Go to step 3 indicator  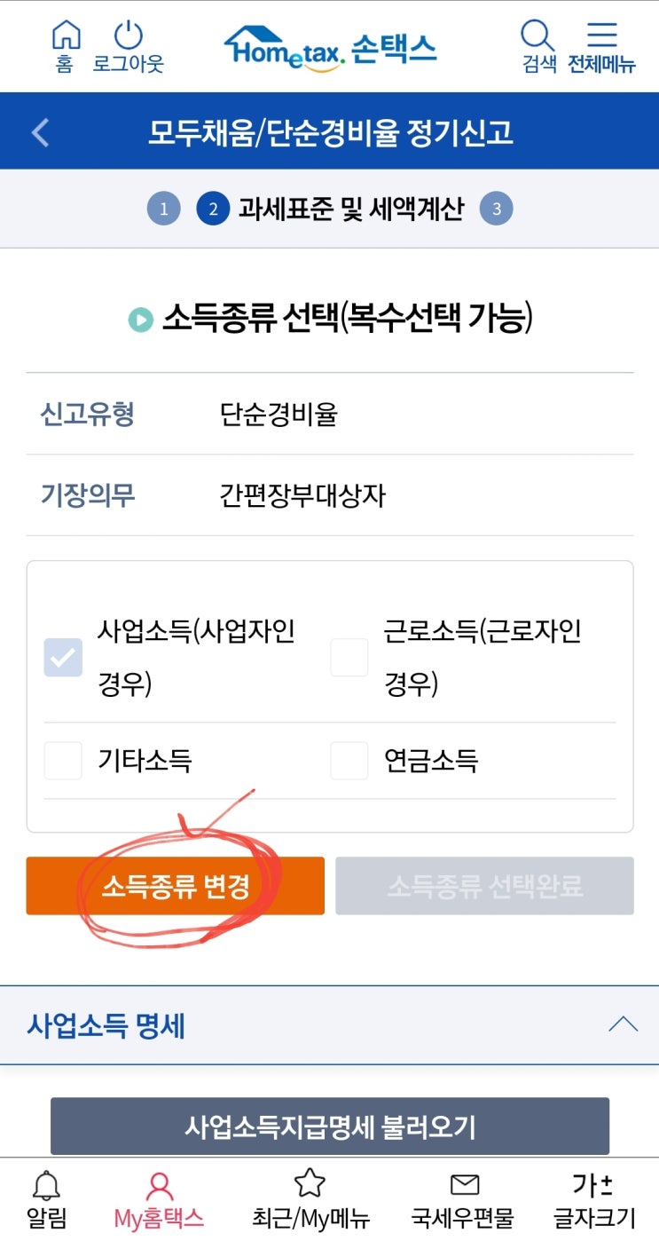(496, 209)
